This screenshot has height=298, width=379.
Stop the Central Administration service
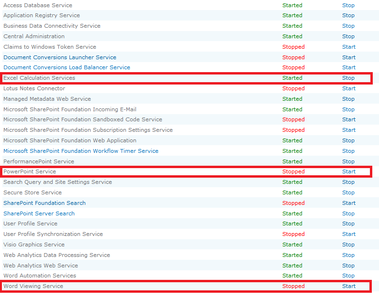click(x=348, y=36)
